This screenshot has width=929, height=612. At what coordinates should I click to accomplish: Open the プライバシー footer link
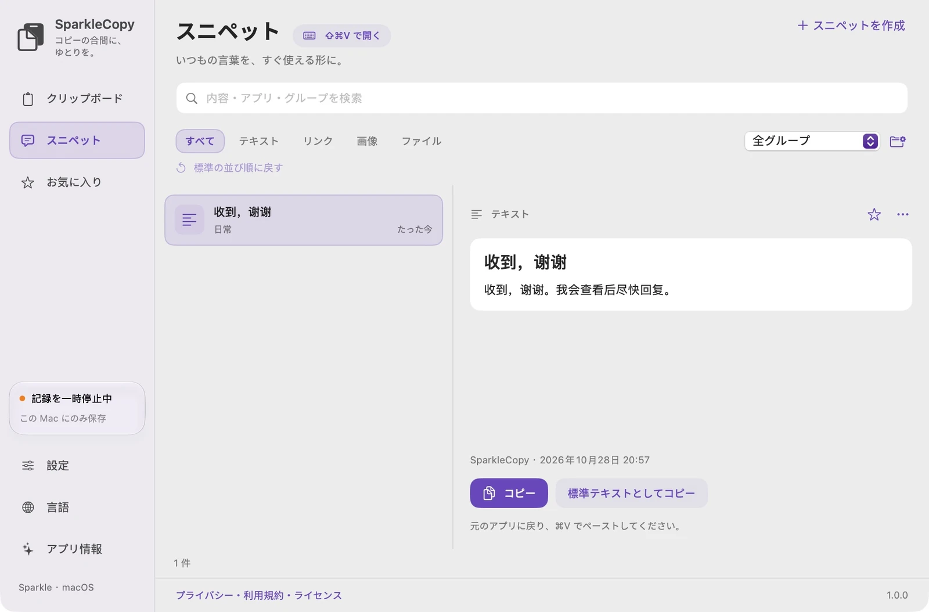coord(204,596)
